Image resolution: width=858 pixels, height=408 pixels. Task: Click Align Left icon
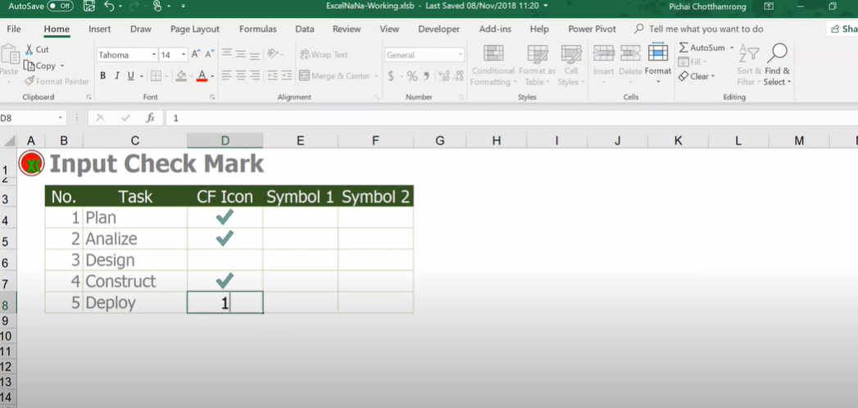click(x=226, y=76)
